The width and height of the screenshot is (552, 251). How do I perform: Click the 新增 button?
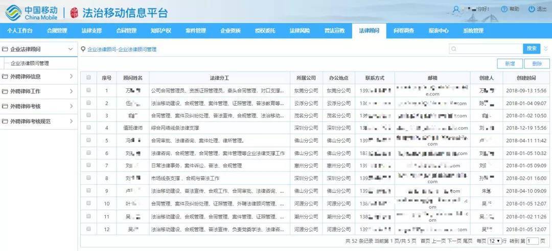(x=510, y=64)
